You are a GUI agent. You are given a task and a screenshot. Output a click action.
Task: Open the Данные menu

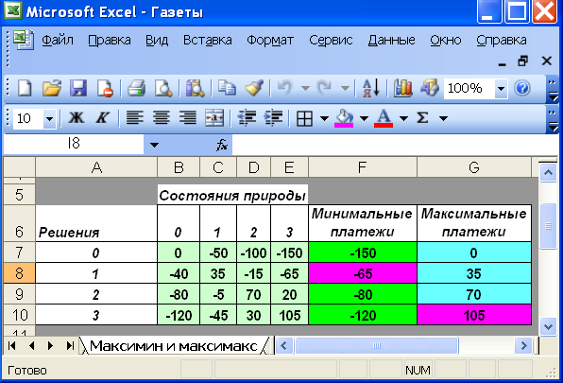(391, 40)
